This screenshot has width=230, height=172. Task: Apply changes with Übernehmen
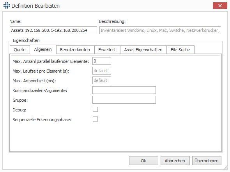(207, 161)
